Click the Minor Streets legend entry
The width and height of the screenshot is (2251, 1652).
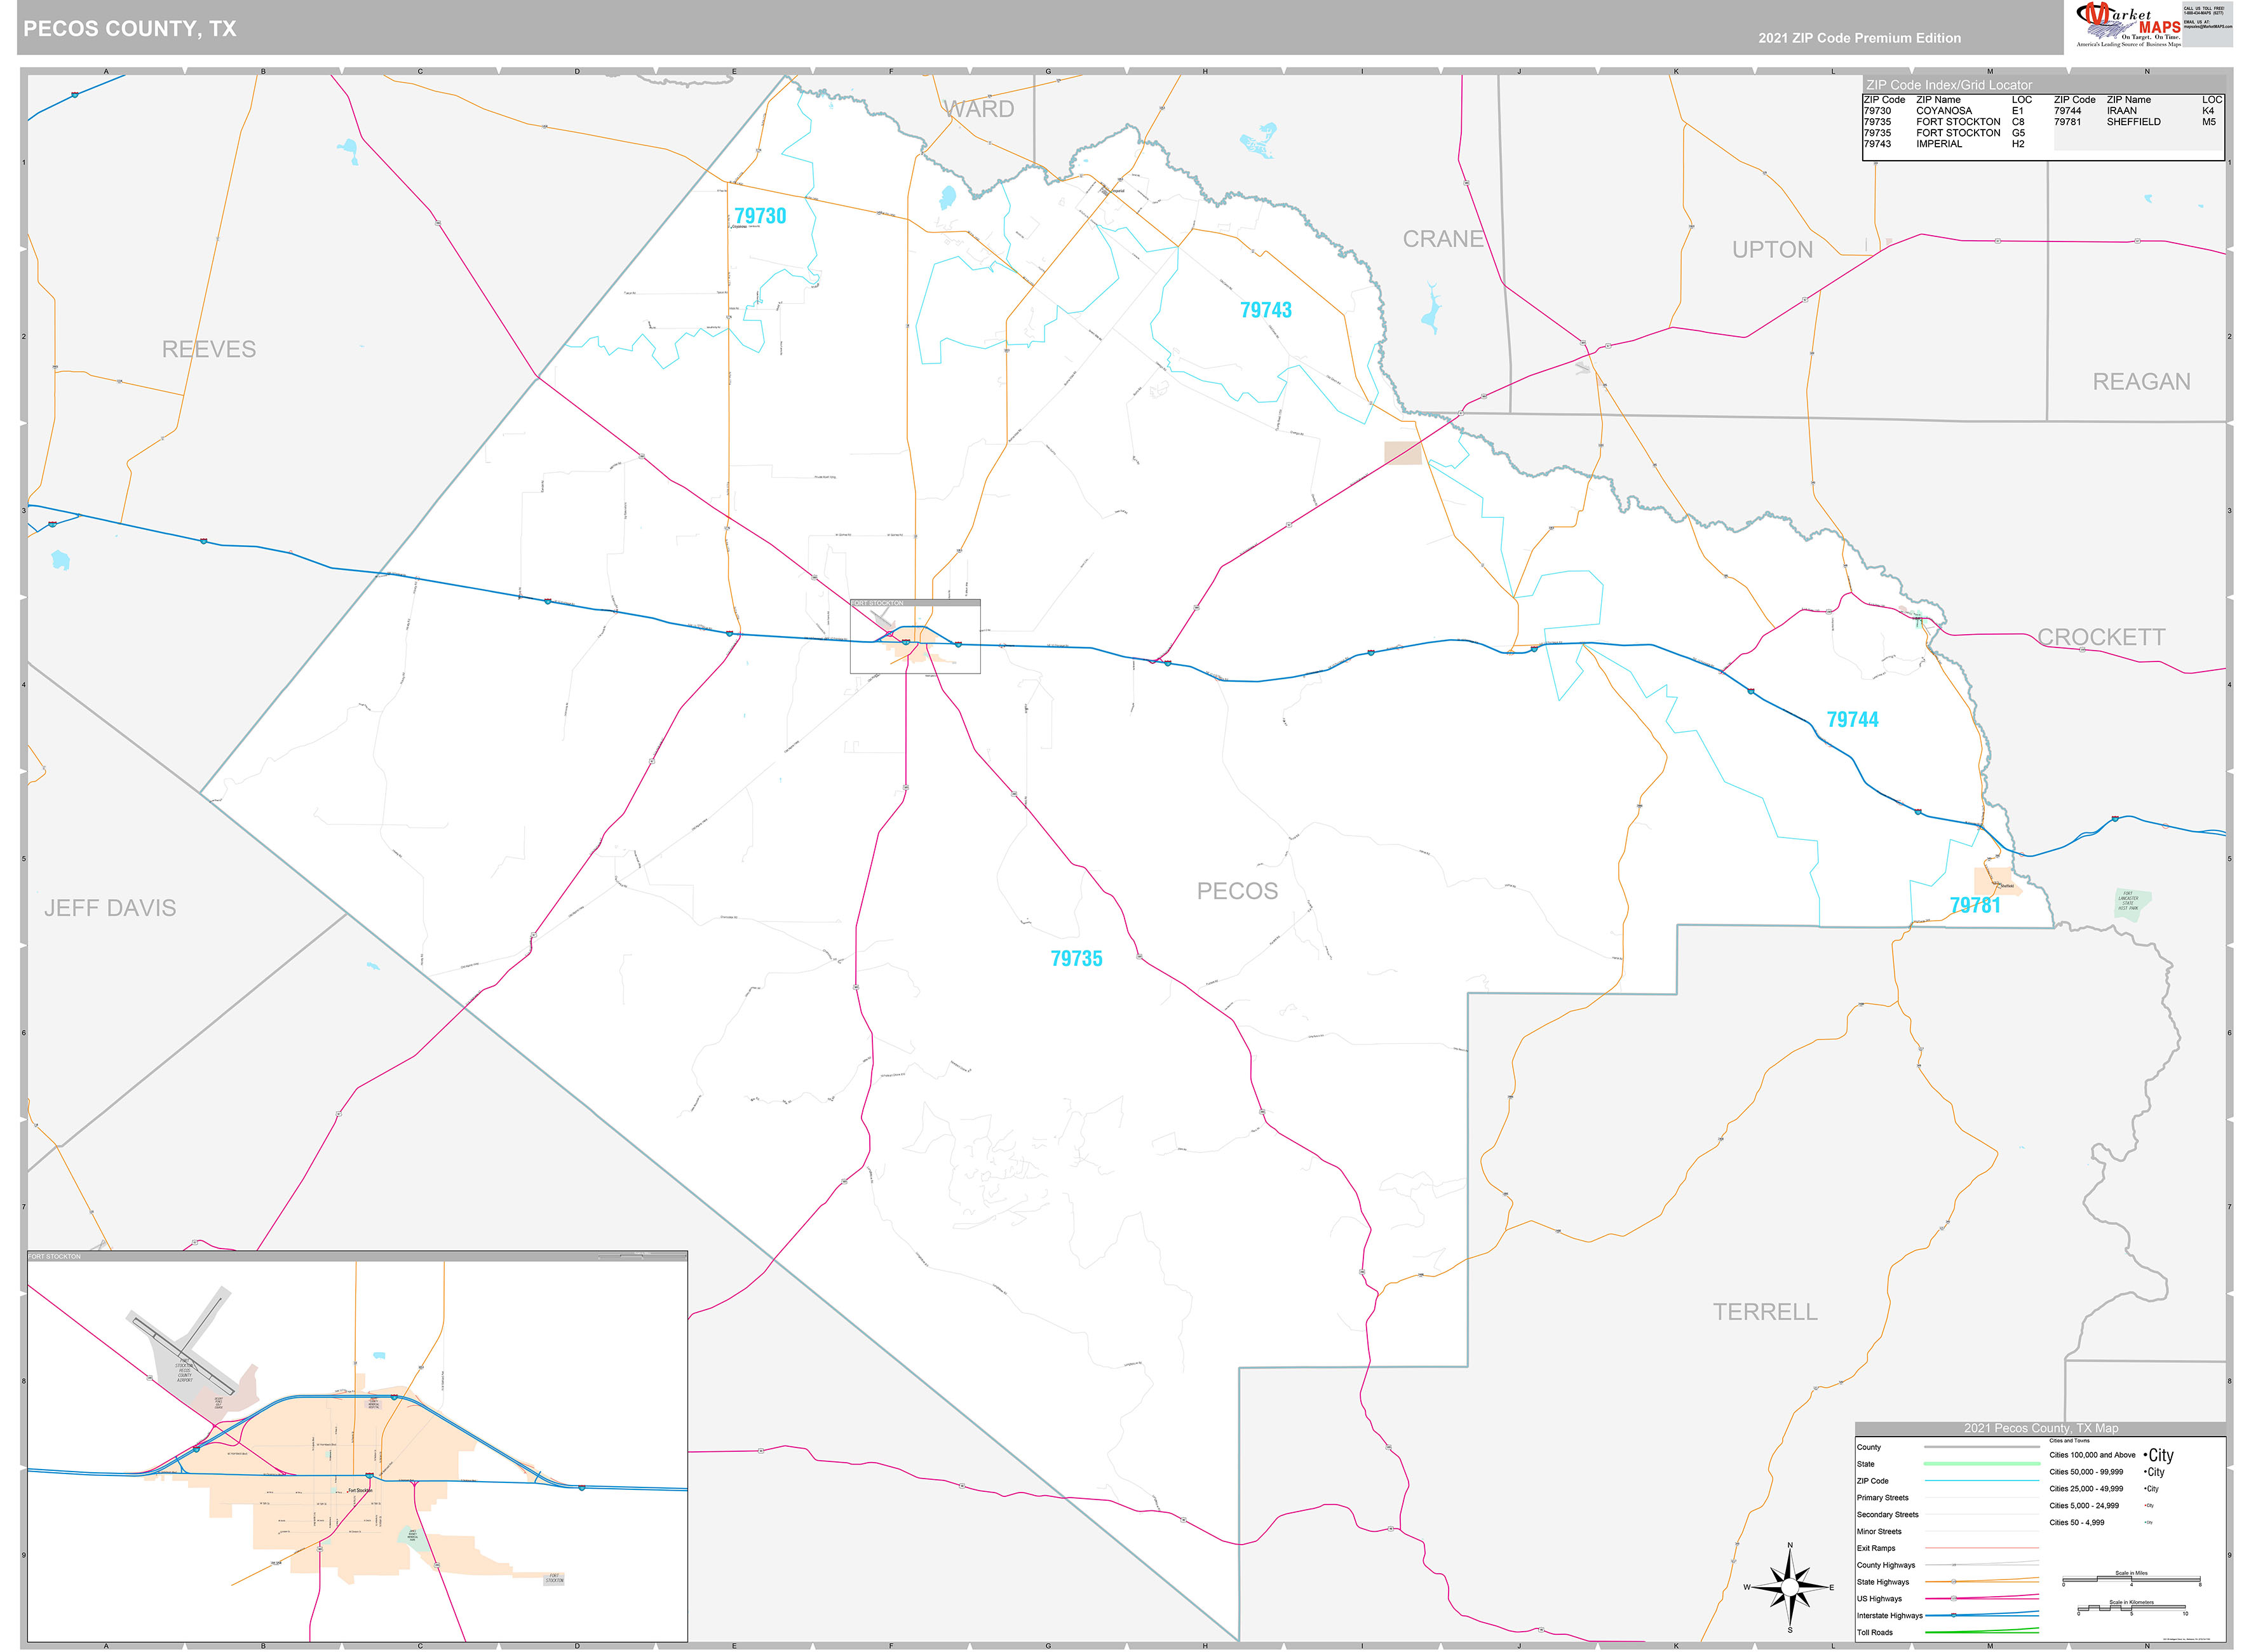[1880, 1532]
